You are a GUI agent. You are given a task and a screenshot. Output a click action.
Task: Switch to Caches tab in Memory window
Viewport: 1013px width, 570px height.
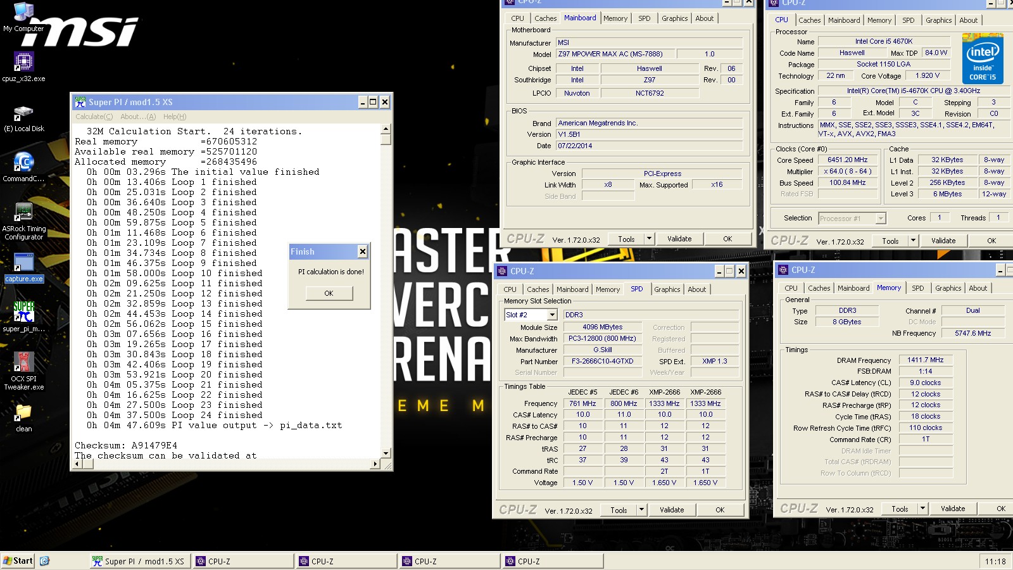click(819, 288)
